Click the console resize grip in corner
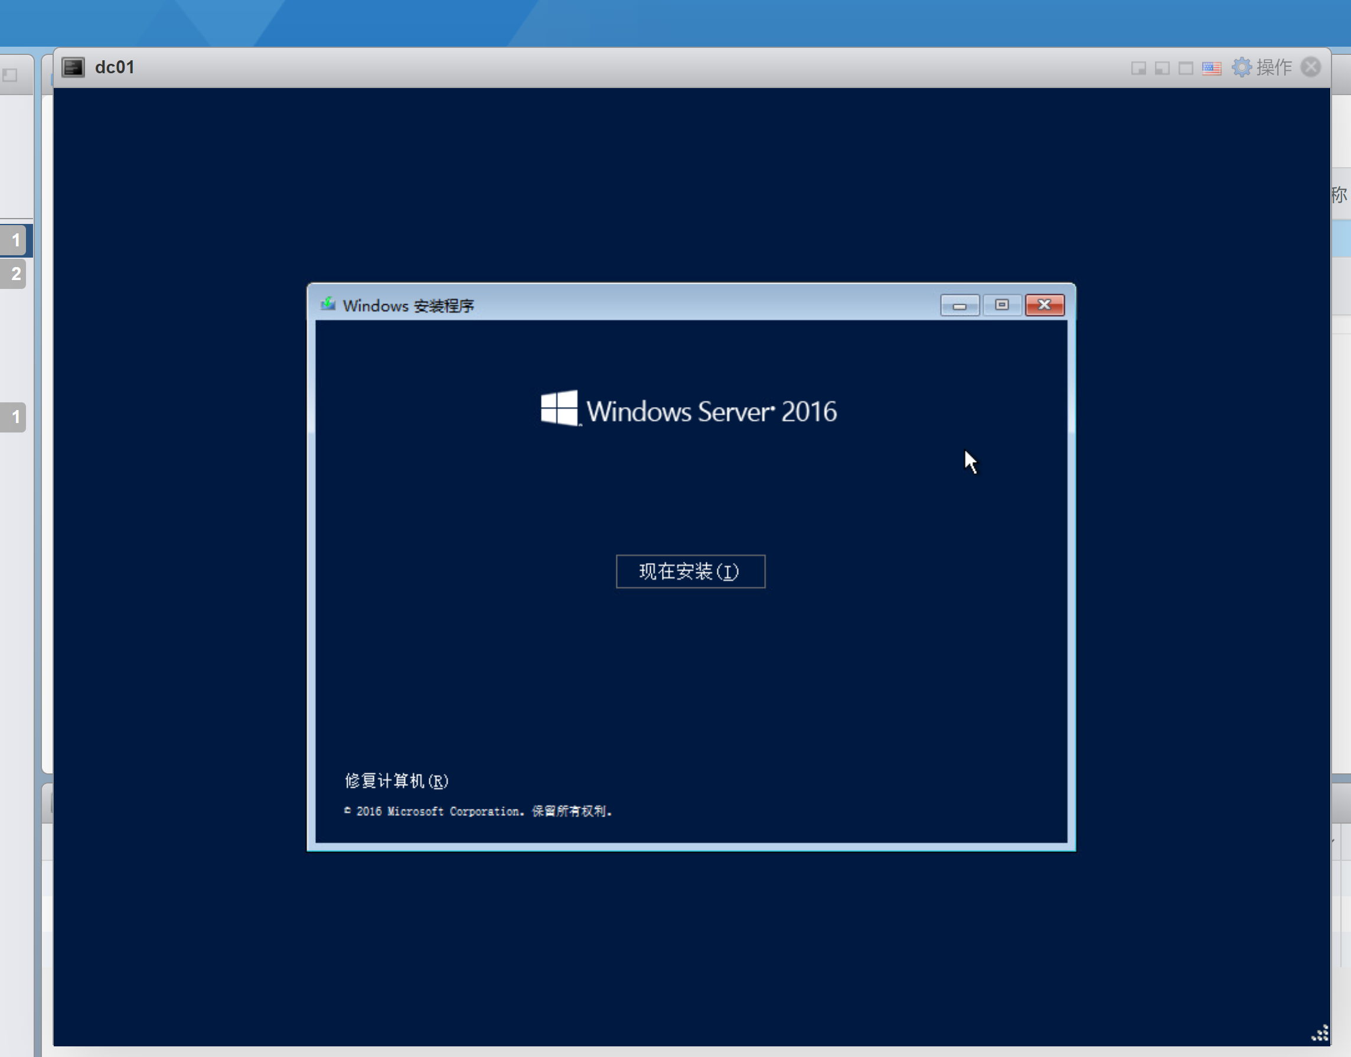The height and width of the screenshot is (1057, 1351). pyautogui.click(x=1320, y=1033)
